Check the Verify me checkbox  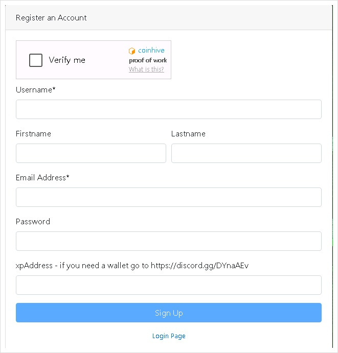coord(36,60)
